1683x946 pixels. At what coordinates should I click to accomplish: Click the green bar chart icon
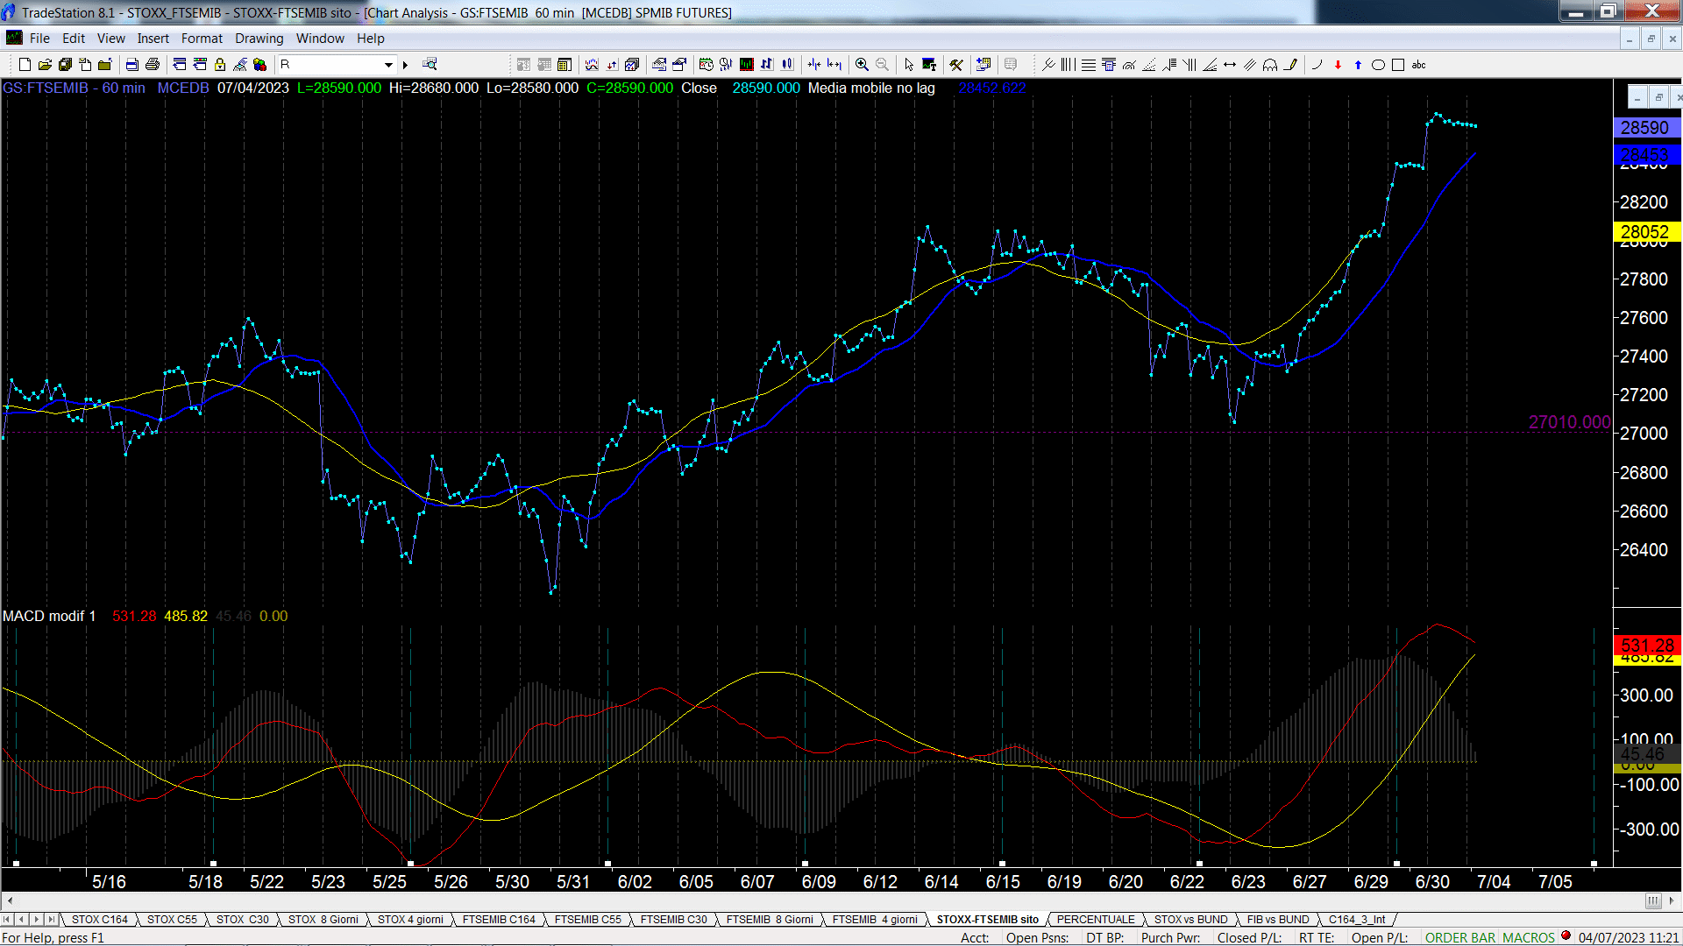746,65
